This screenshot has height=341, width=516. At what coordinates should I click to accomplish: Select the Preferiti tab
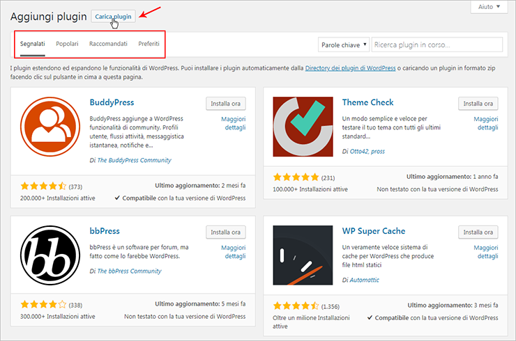(x=149, y=44)
